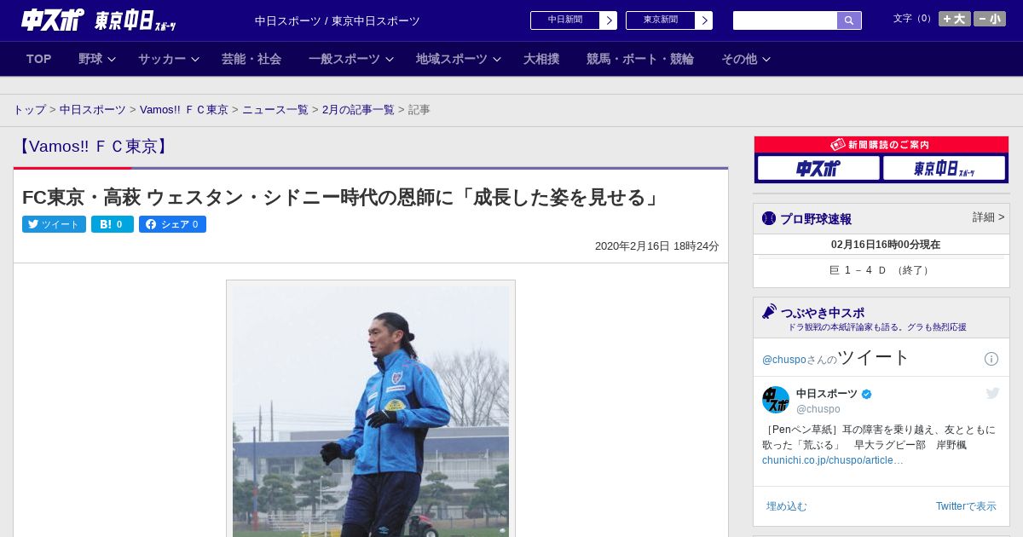This screenshot has height=537, width=1023.
Task: Click the Facebook シェア button
Action: pyautogui.click(x=172, y=224)
